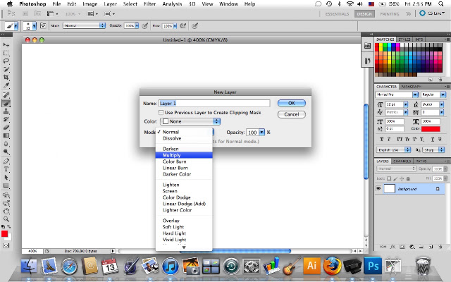451x282 pixels.
Task: Click the red text Color swatch
Action: [x=431, y=129]
